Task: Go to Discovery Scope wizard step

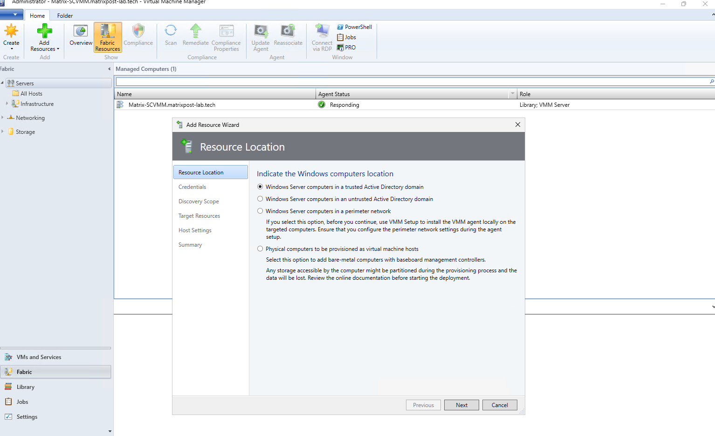Action: (x=199, y=201)
